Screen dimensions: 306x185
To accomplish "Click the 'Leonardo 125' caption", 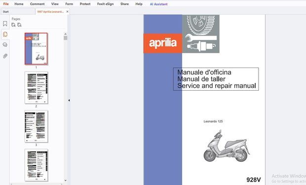I will pos(213,121).
